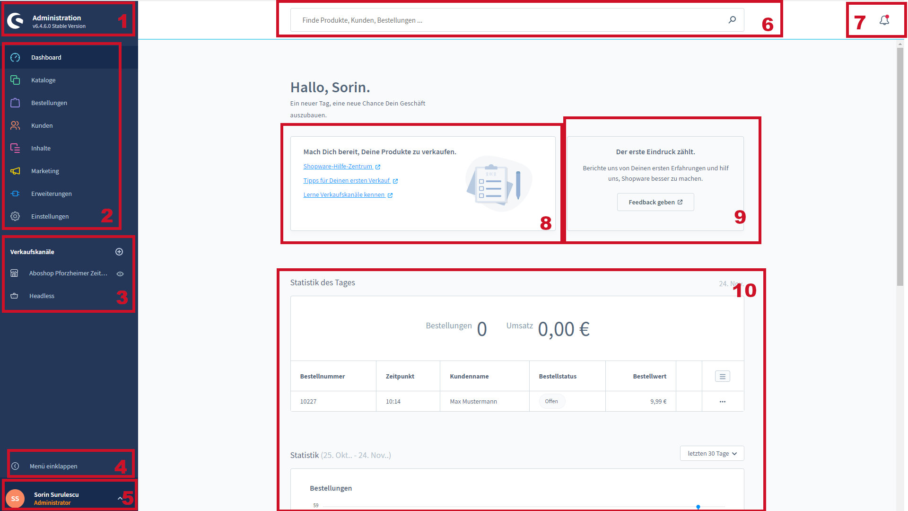
Task: Add a new Verkaufskanal with plus icon
Action: (x=119, y=252)
